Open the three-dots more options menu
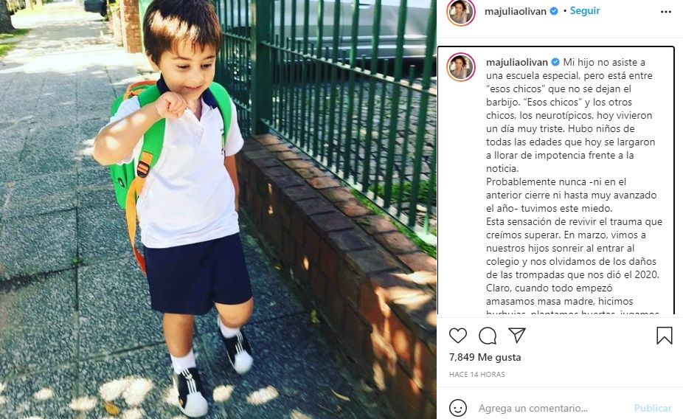 tap(666, 12)
